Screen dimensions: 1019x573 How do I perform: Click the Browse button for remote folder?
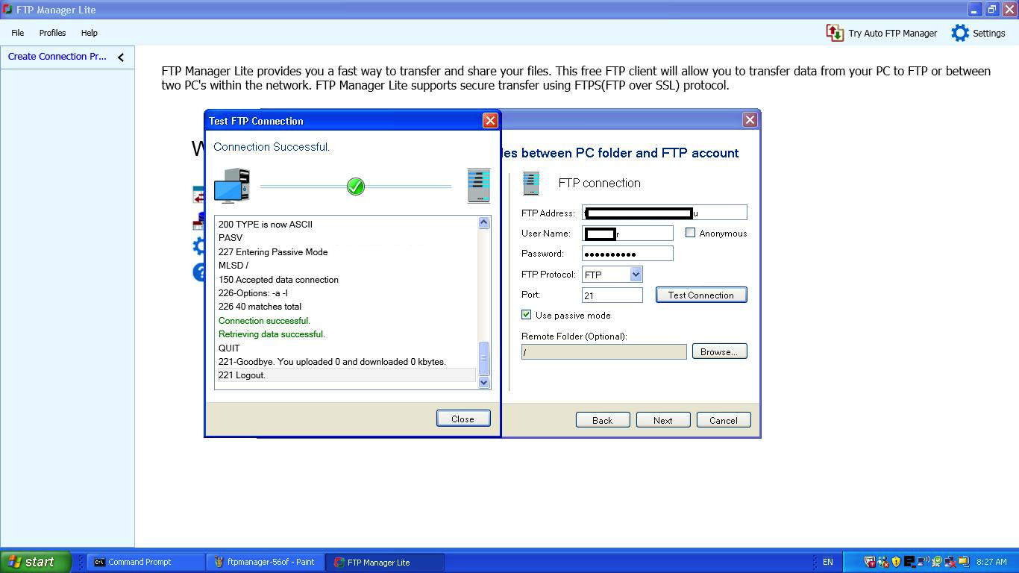[719, 351]
